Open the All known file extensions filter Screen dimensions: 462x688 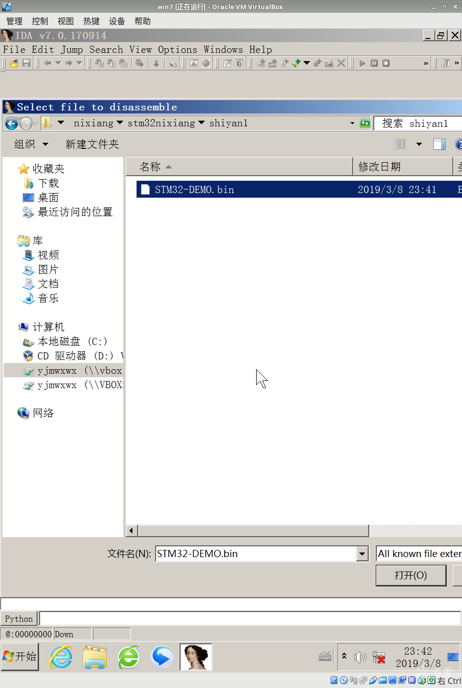point(419,553)
